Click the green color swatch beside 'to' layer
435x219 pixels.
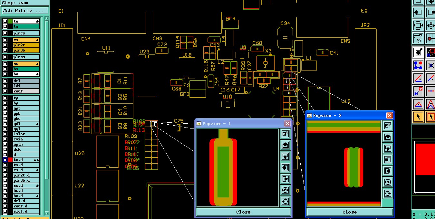pos(10,21)
